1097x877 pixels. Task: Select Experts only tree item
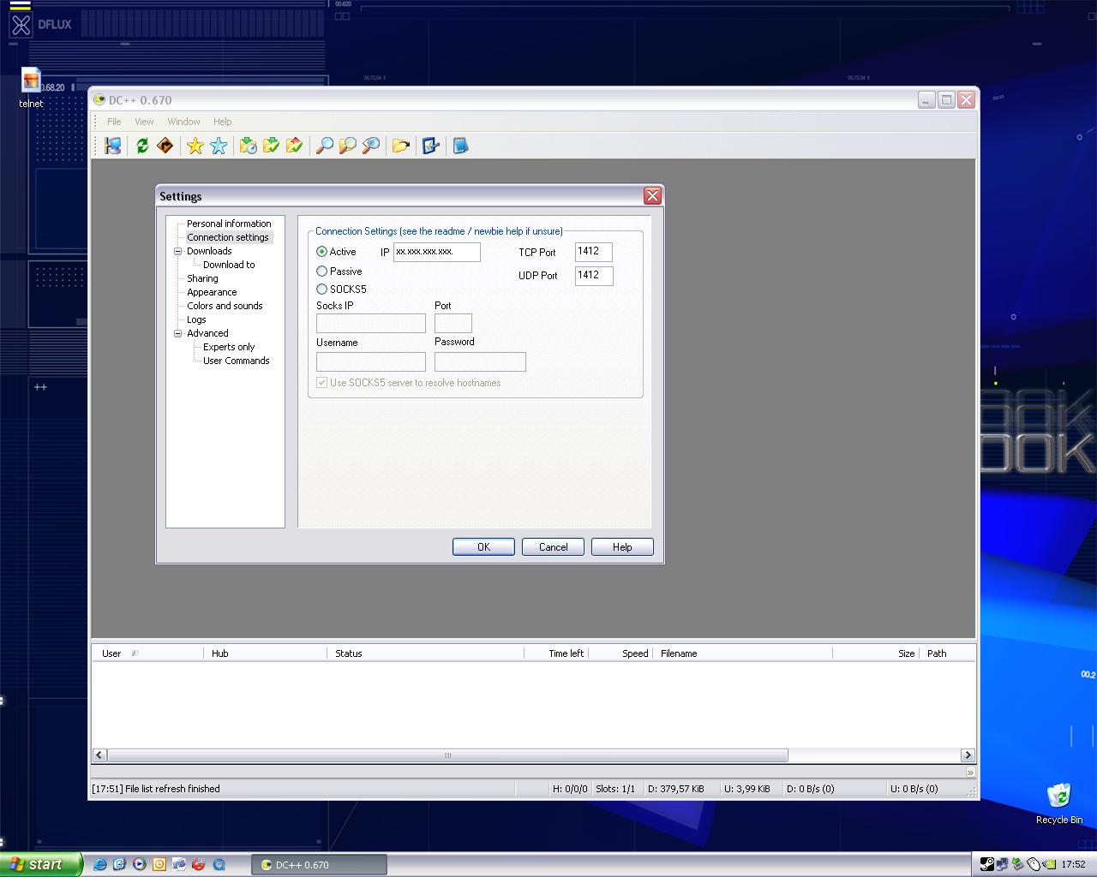pyautogui.click(x=229, y=347)
